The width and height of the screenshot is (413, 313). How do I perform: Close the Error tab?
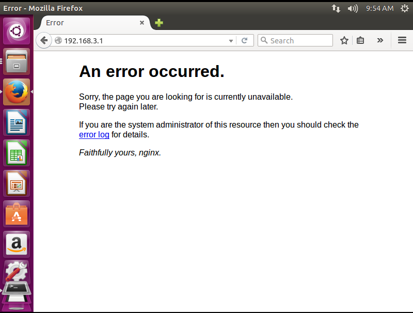click(142, 23)
